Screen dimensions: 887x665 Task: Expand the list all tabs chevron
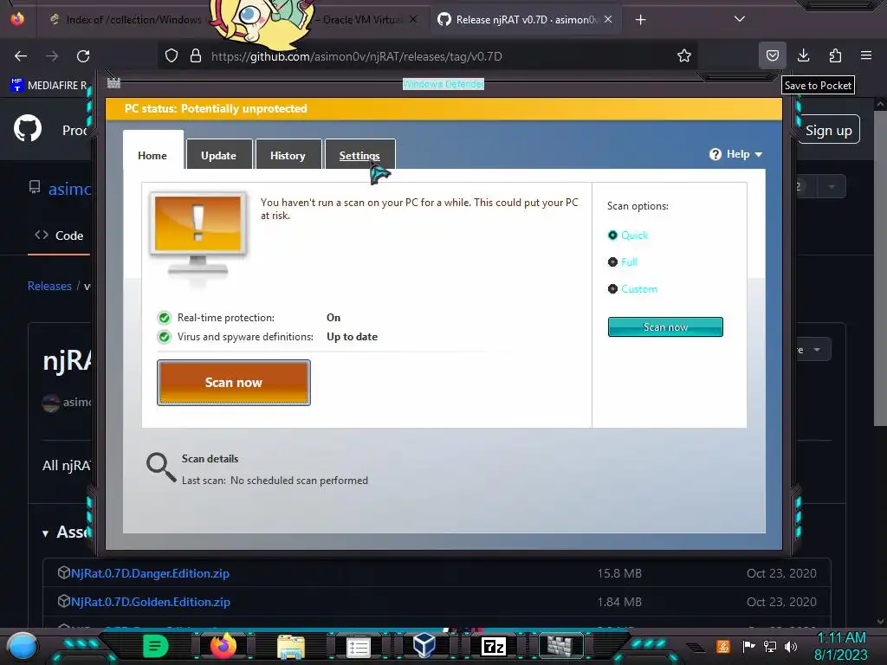[x=740, y=19]
